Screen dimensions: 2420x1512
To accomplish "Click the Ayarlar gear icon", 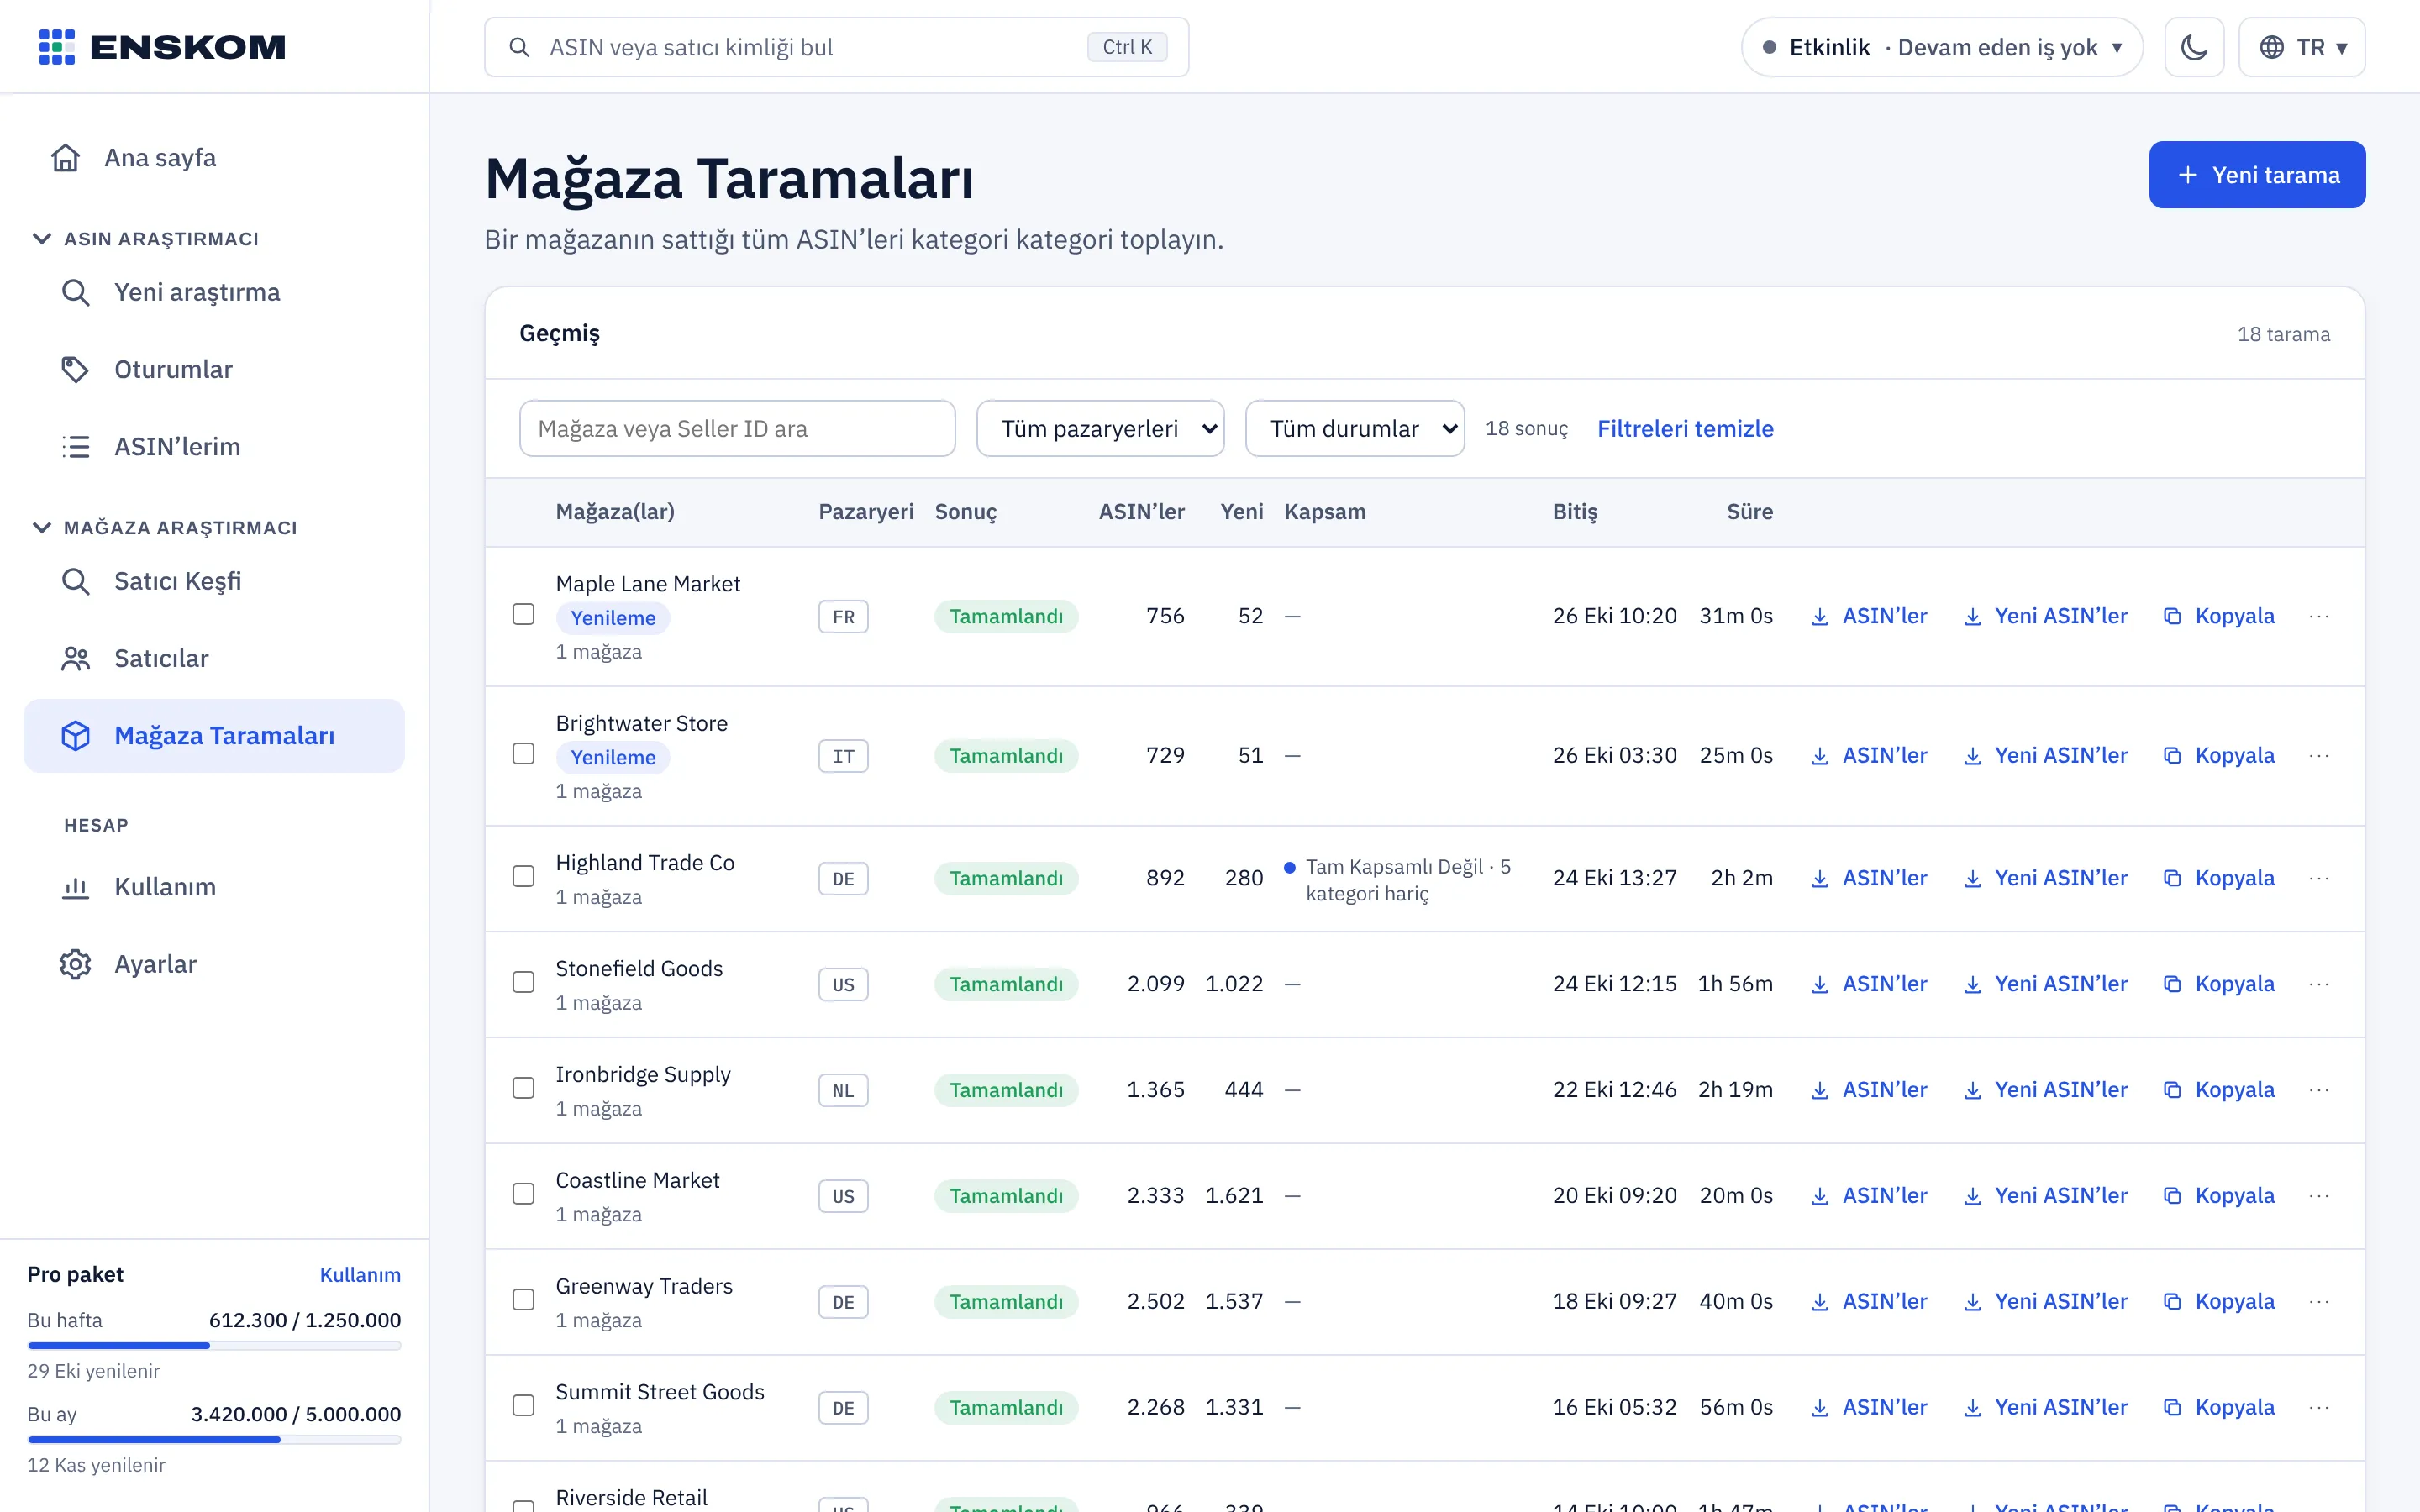I will [x=75, y=964].
